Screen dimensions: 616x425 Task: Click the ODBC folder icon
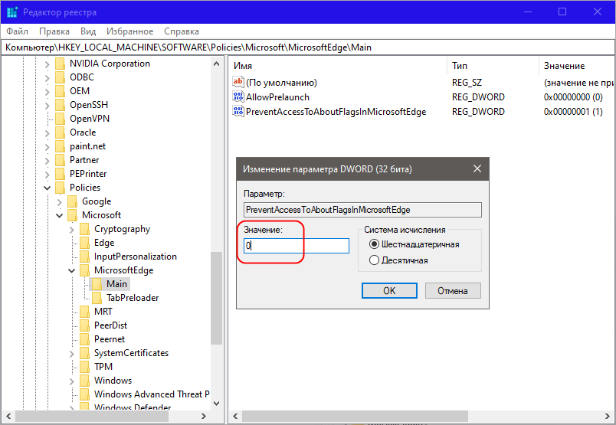60,77
